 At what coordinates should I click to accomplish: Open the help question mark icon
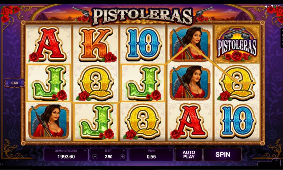point(272,7)
